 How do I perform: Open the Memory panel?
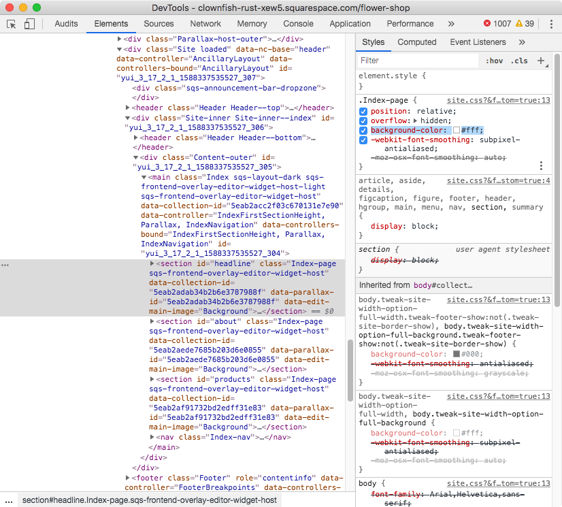pyautogui.click(x=252, y=24)
